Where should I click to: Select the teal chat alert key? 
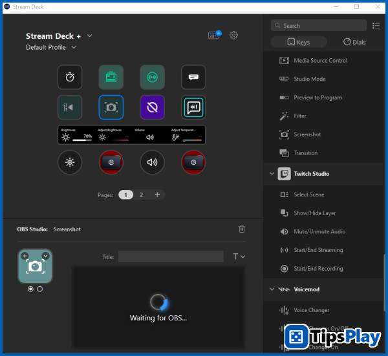pyautogui.click(x=193, y=107)
